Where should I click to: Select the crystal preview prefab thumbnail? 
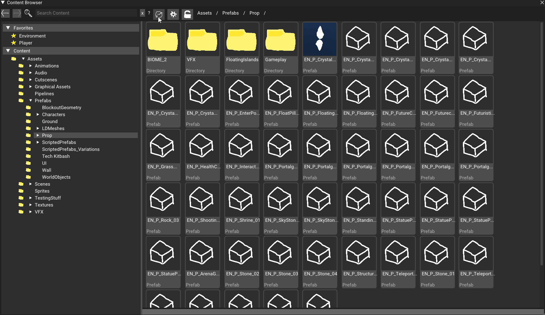(319, 39)
